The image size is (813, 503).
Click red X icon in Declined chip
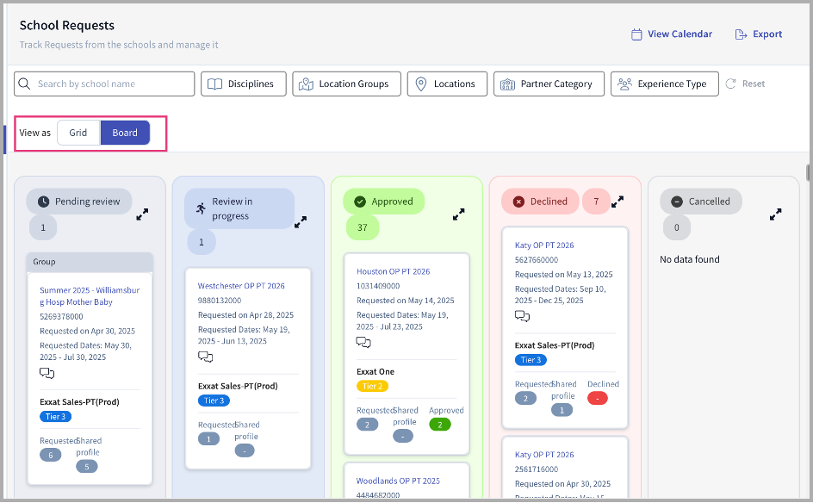tap(518, 202)
